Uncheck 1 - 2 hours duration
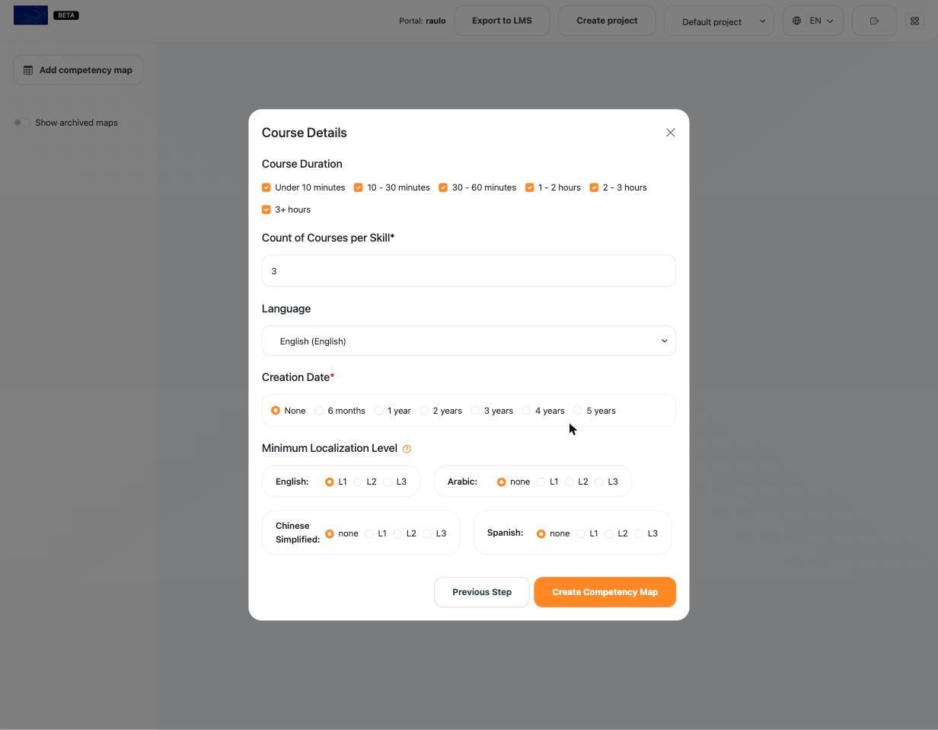The height and width of the screenshot is (730, 938). pyautogui.click(x=529, y=187)
